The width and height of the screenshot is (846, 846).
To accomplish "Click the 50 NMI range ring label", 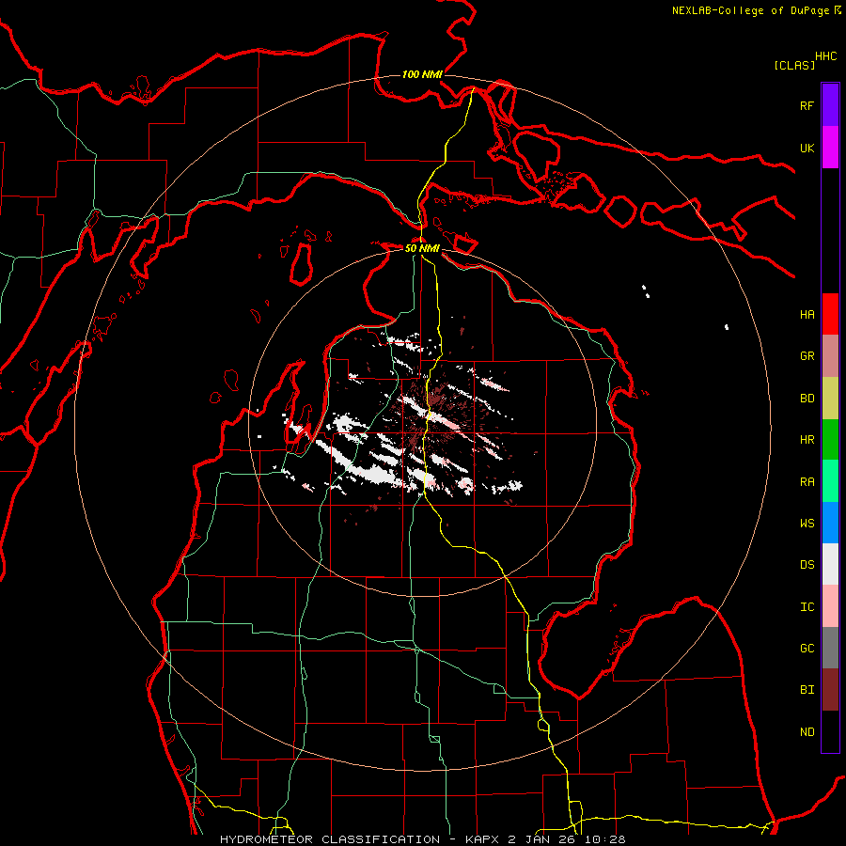I will pyautogui.click(x=422, y=248).
